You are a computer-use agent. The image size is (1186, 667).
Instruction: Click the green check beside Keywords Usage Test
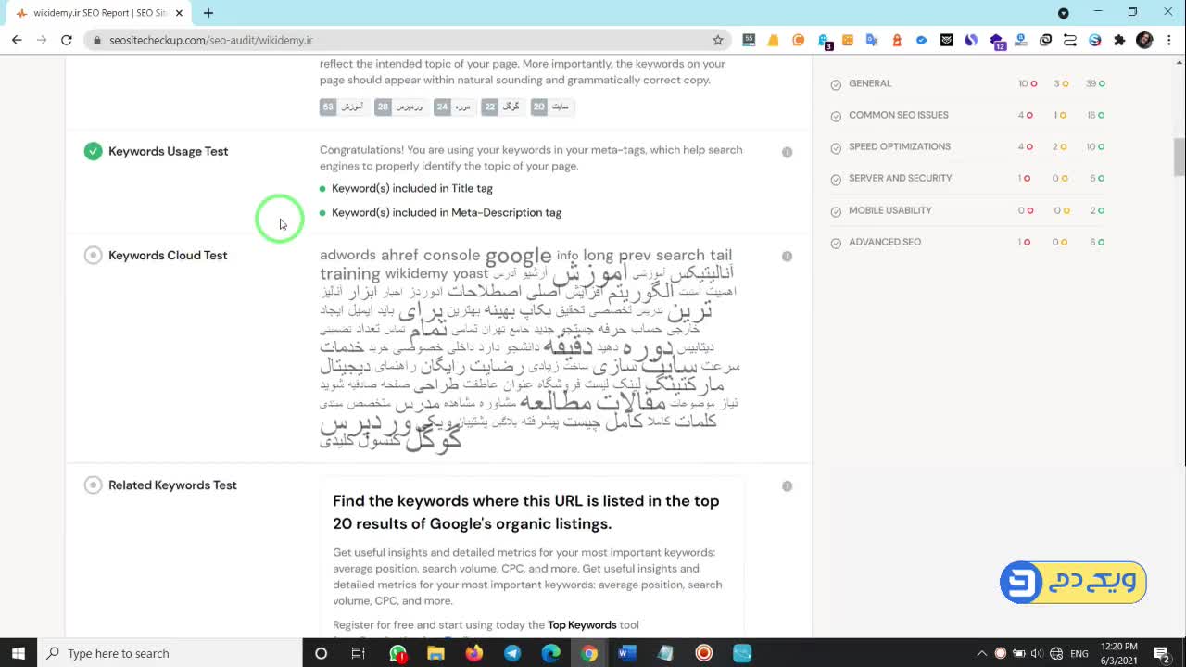click(x=93, y=151)
